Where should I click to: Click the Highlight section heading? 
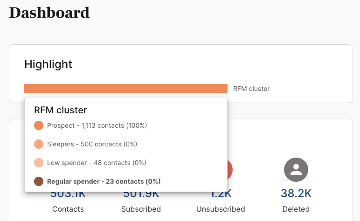click(48, 64)
